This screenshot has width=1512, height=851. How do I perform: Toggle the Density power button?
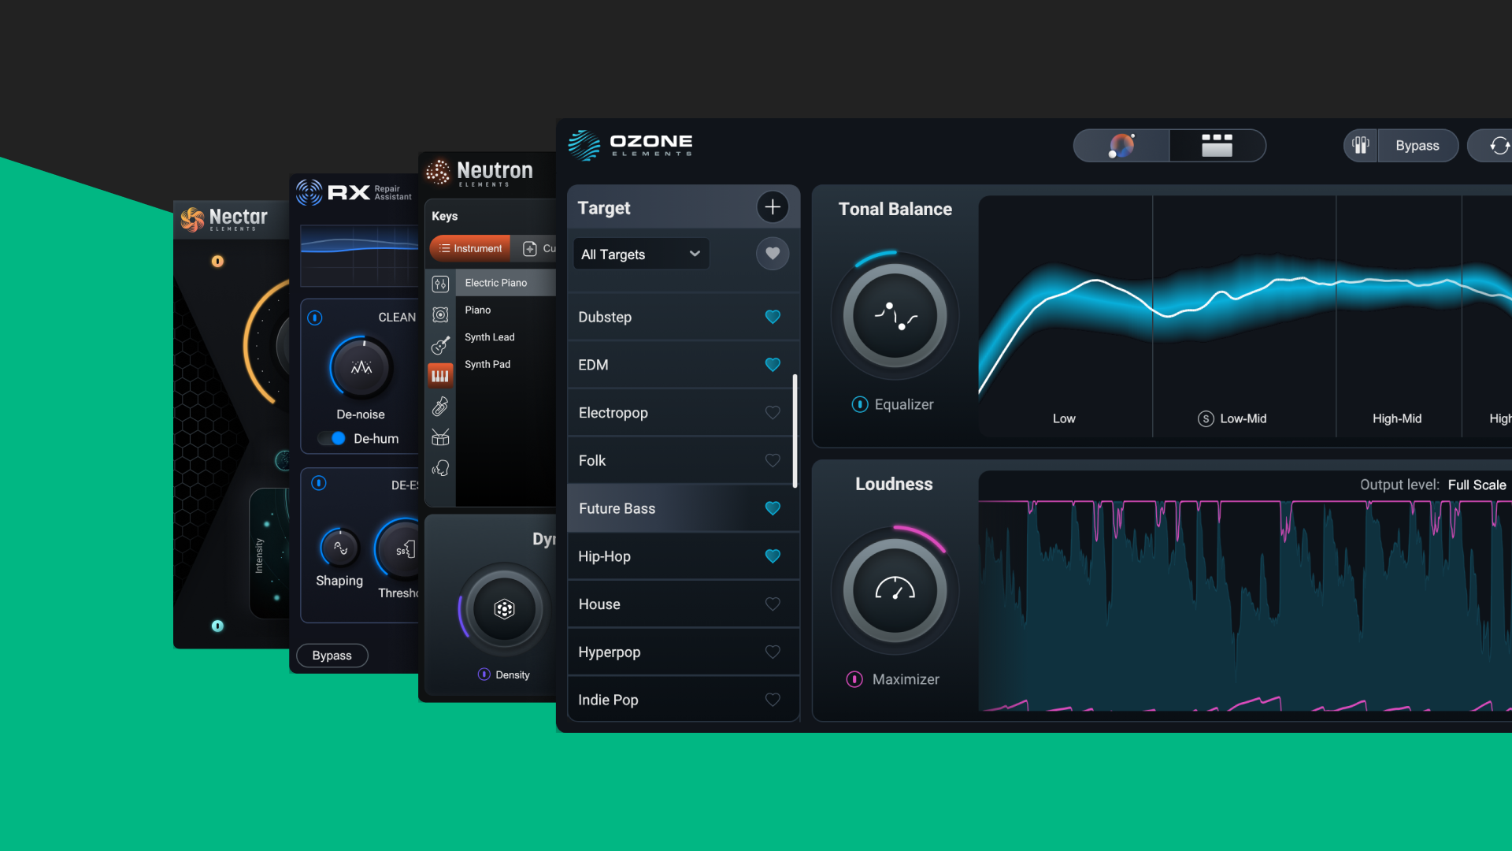[484, 674]
